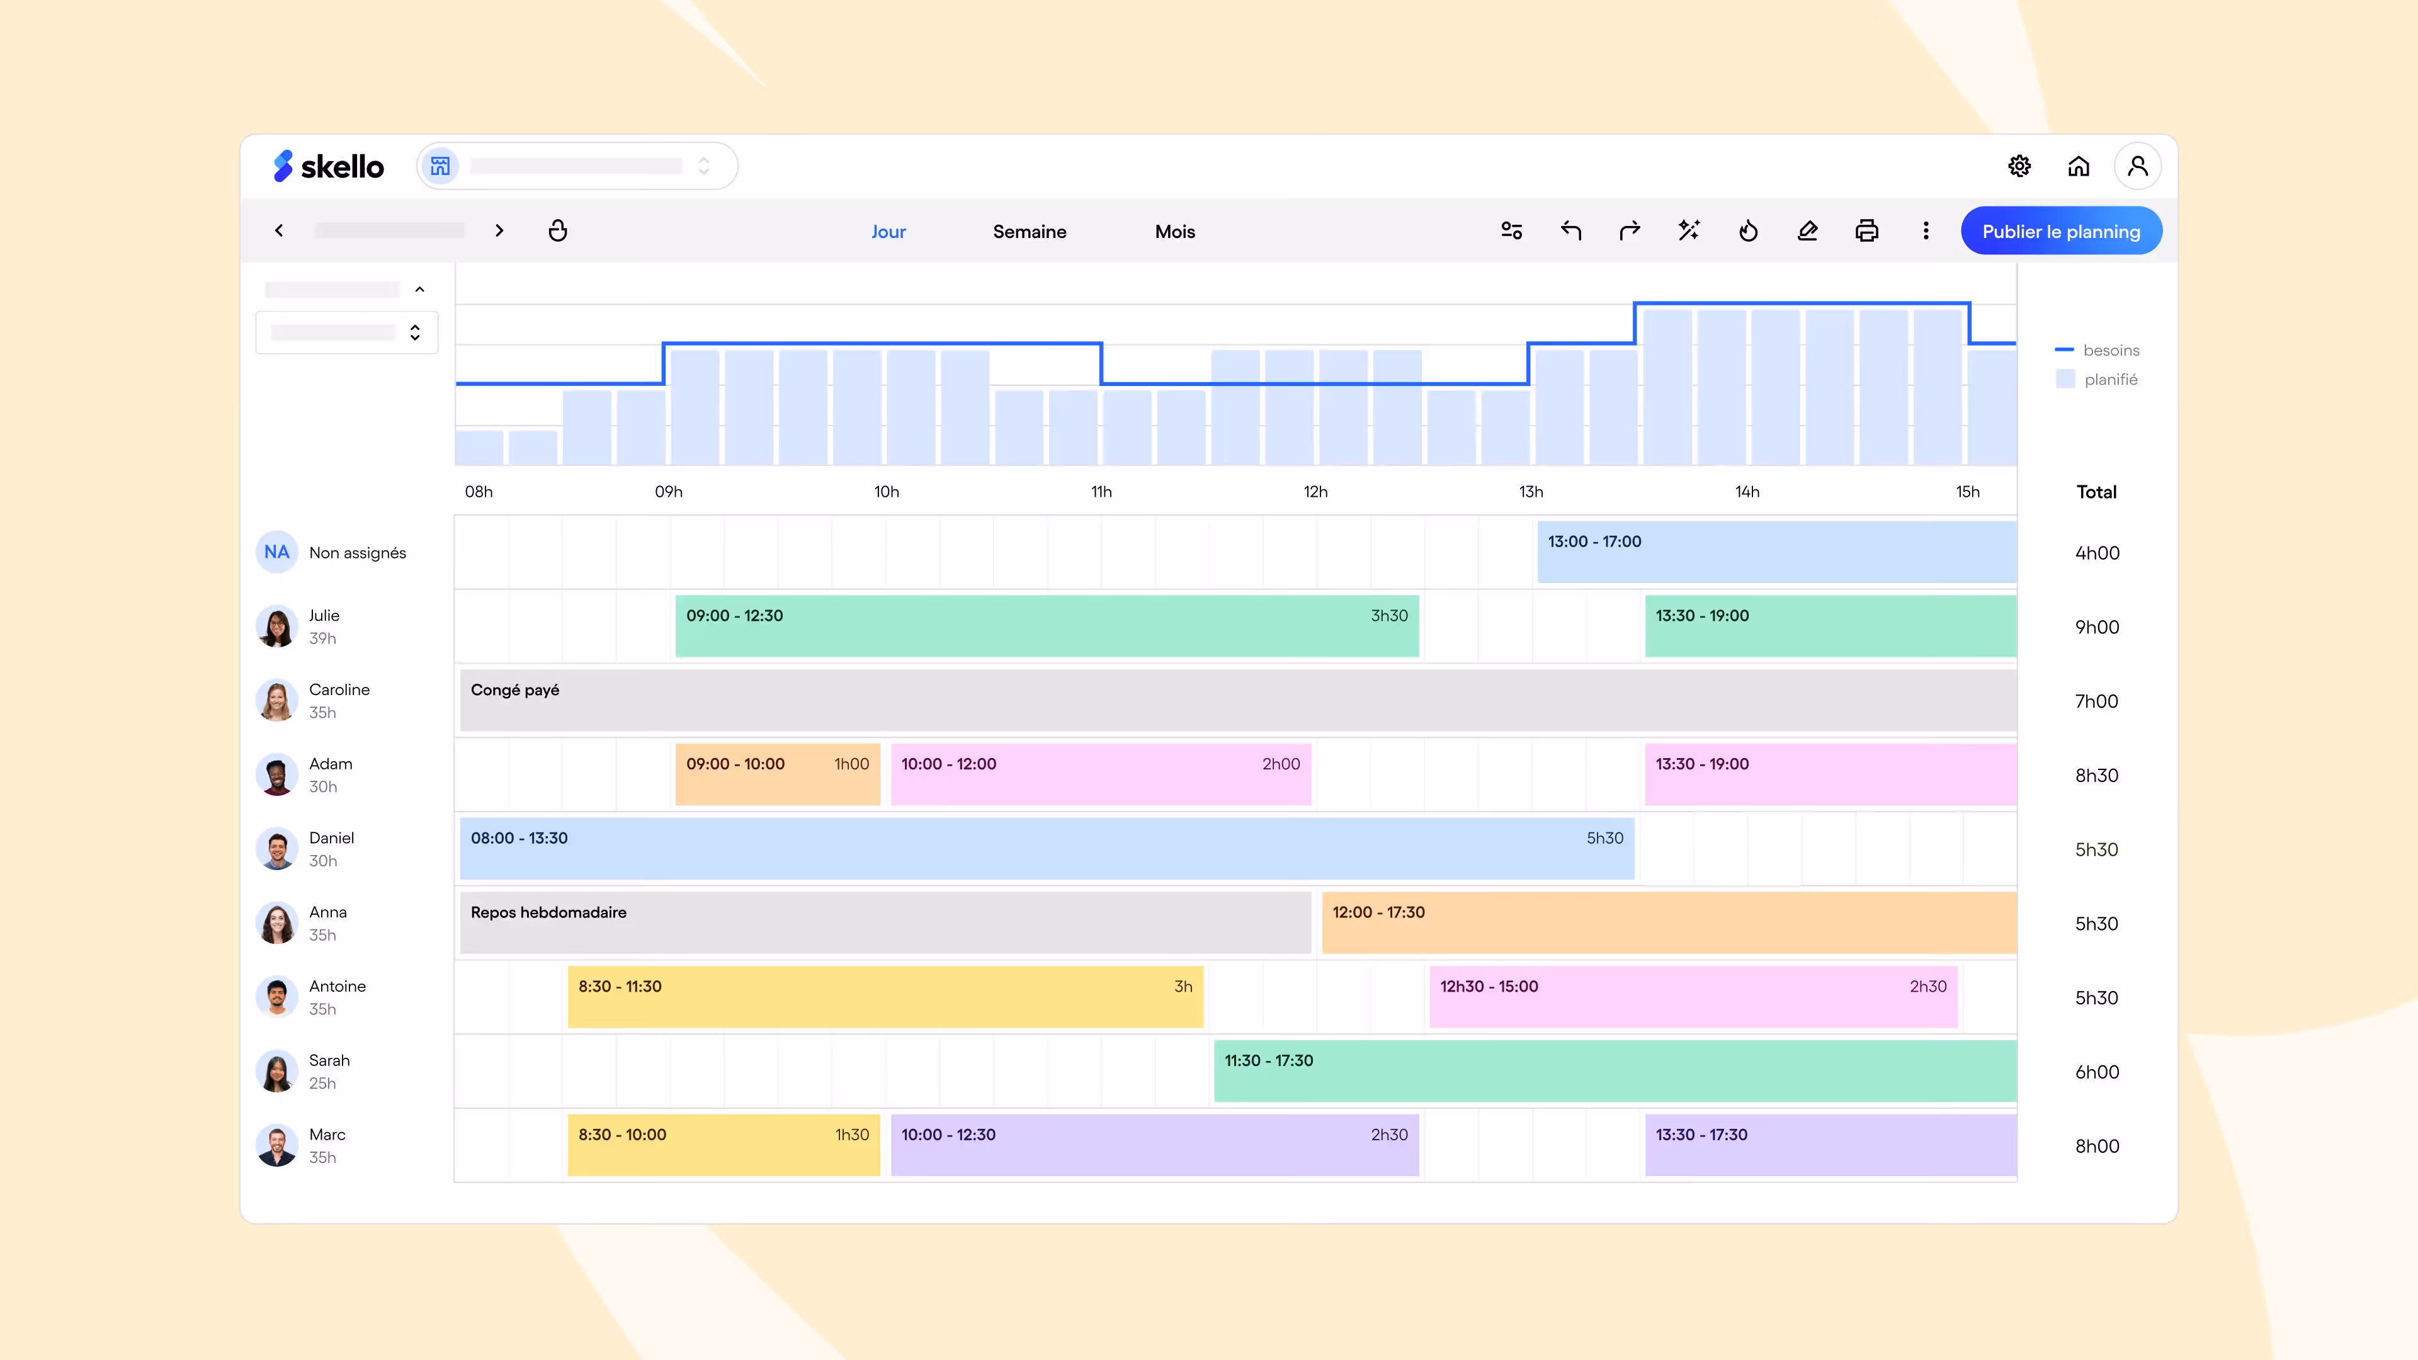Click the magic wand auto-planning icon
The image size is (2418, 1360).
[x=1689, y=231]
